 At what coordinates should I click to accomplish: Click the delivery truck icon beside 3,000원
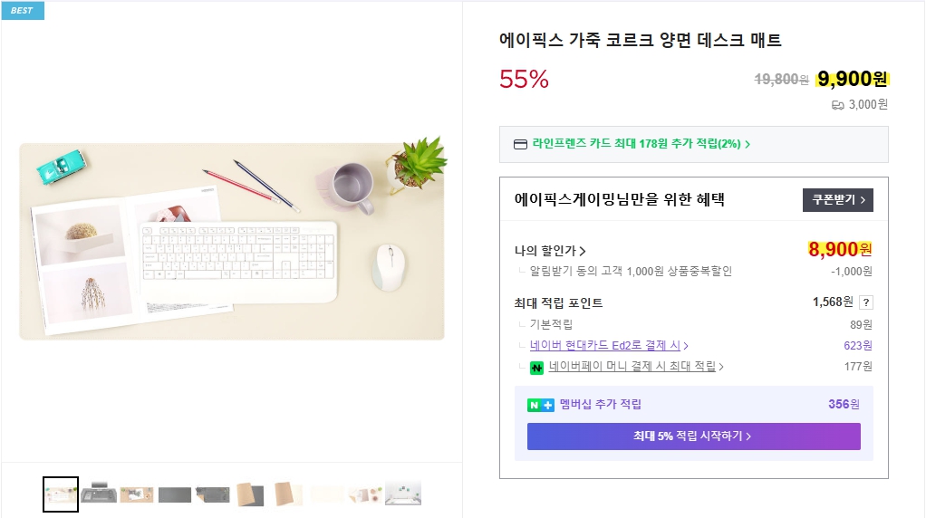pos(837,105)
